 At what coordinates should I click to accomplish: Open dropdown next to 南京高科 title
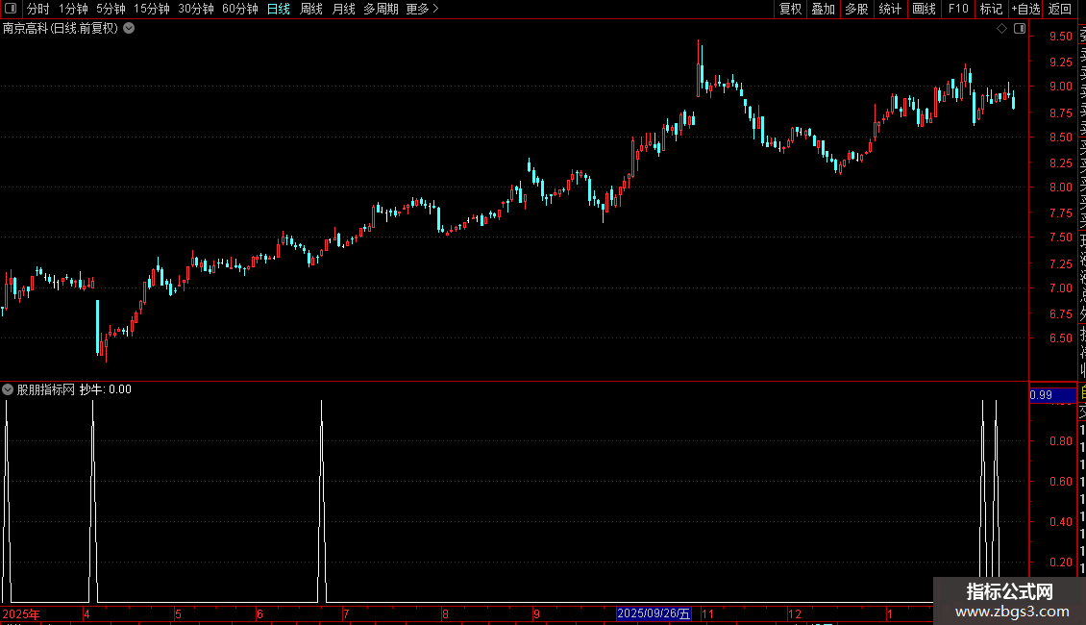(129, 29)
